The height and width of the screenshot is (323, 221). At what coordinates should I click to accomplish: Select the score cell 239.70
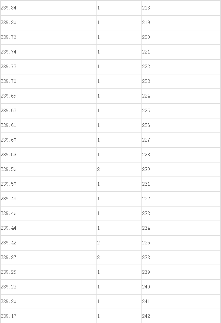pyautogui.click(x=49, y=81)
